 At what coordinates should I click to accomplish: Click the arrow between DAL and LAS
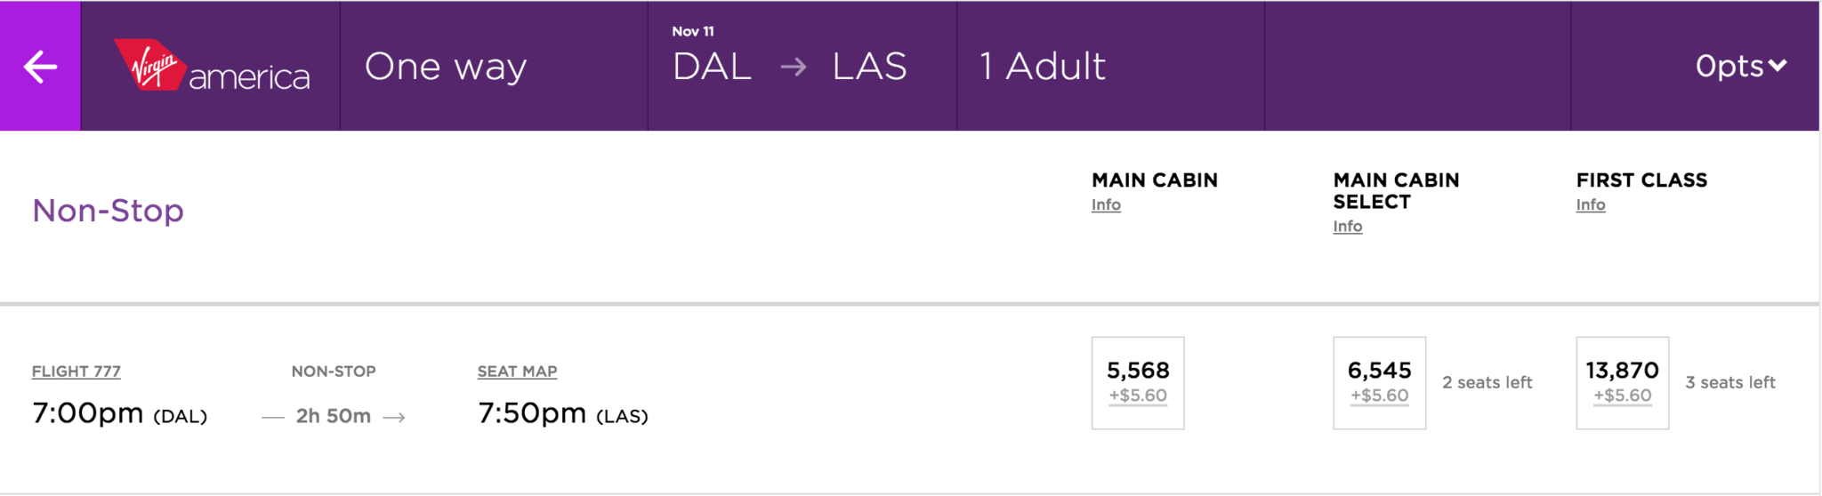793,67
